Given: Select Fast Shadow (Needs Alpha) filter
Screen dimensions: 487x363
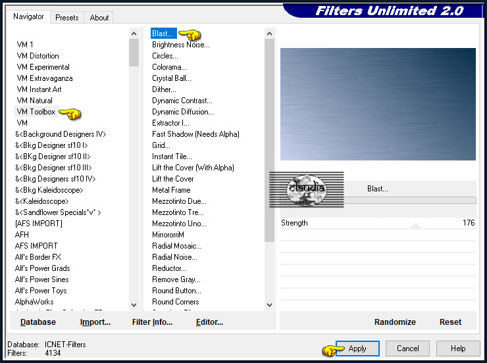Looking at the screenshot, I should [195, 134].
